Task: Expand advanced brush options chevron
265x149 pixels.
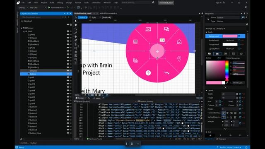Action: pos(225,87)
